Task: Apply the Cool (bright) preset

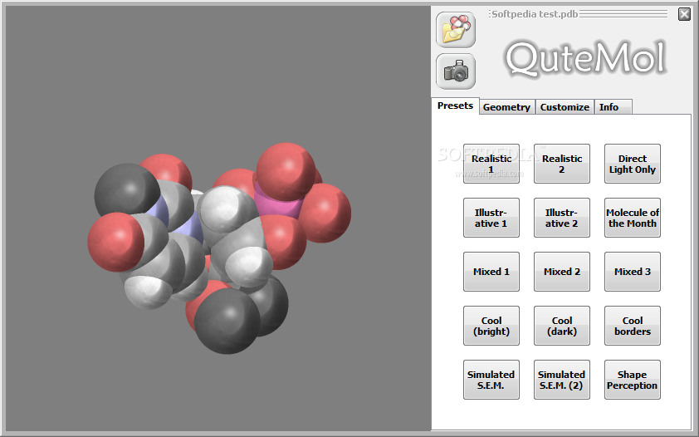Action: (491, 326)
